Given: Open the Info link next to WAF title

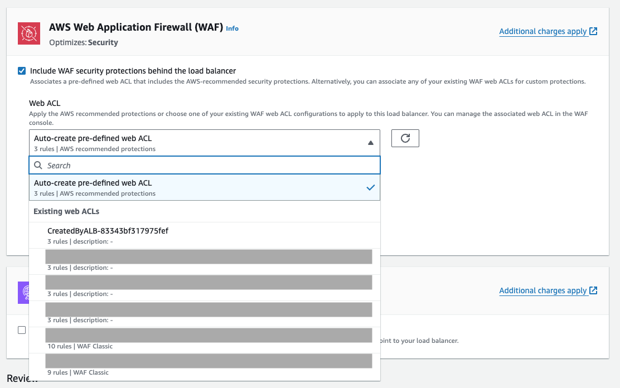Looking at the screenshot, I should coord(232,28).
